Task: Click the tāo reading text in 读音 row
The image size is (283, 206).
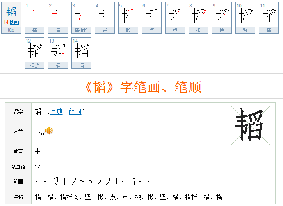Action: pos(39,133)
